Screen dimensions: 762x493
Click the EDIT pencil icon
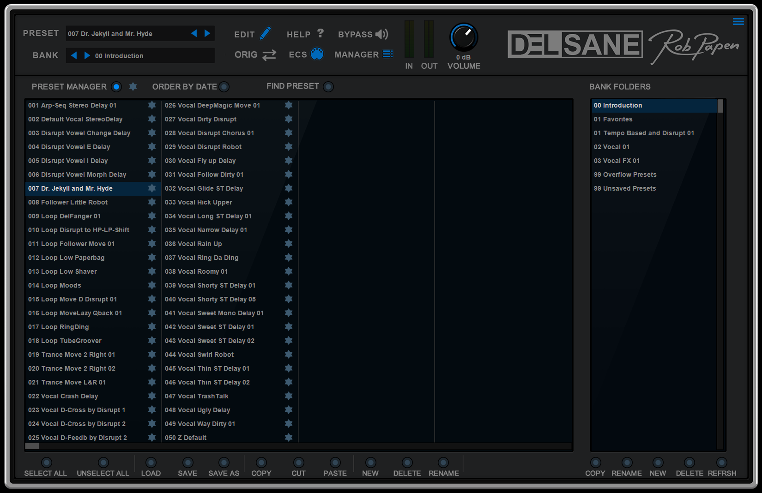[266, 34]
